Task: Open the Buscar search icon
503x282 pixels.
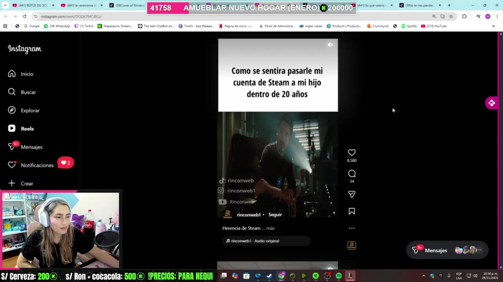Action: pos(12,92)
